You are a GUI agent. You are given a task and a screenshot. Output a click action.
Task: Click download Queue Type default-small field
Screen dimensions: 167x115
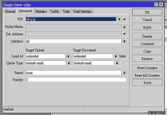94,63
